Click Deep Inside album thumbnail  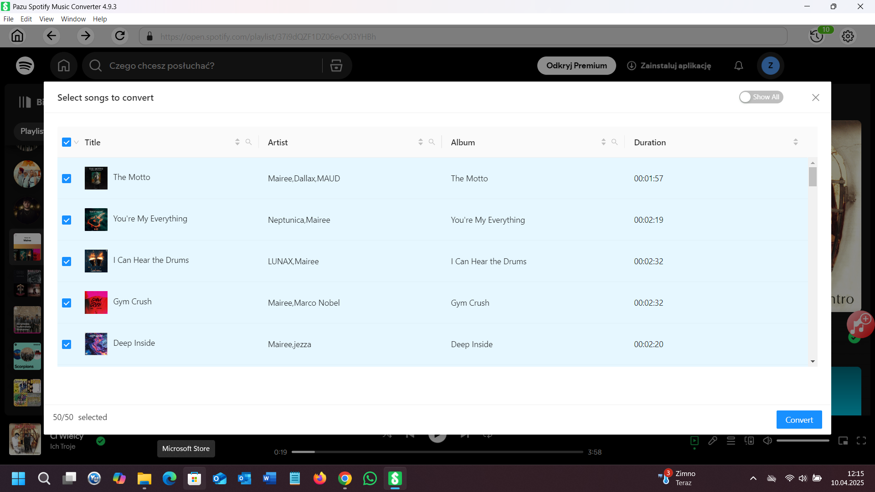[x=96, y=344]
